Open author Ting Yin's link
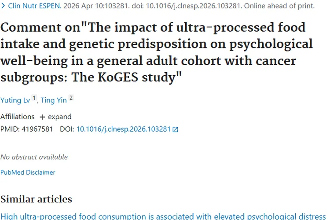 pyautogui.click(x=54, y=100)
